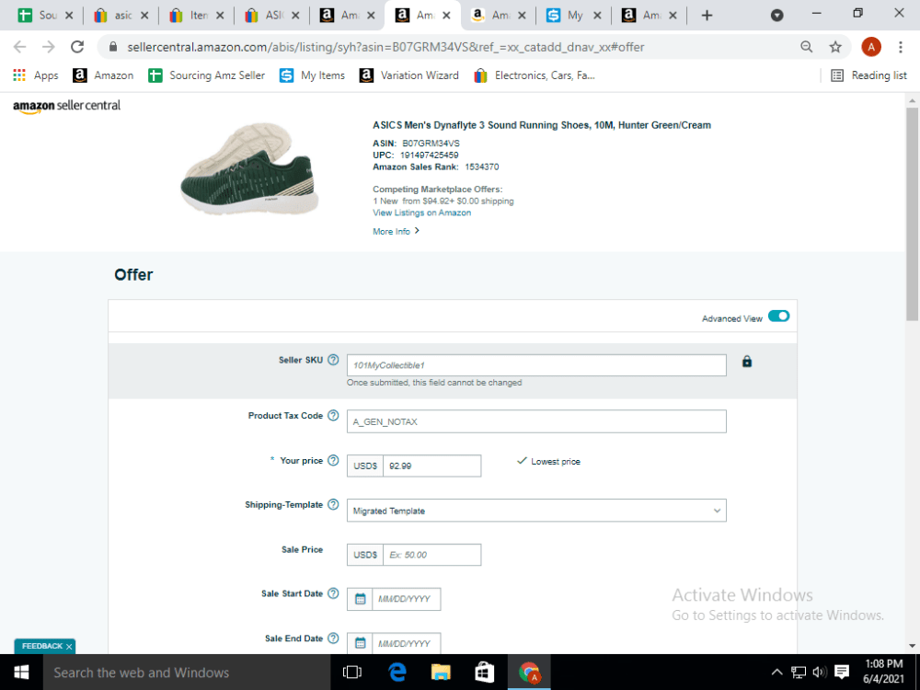The image size is (920, 690).
Task: Open the Action Center notifications icon
Action: [842, 673]
